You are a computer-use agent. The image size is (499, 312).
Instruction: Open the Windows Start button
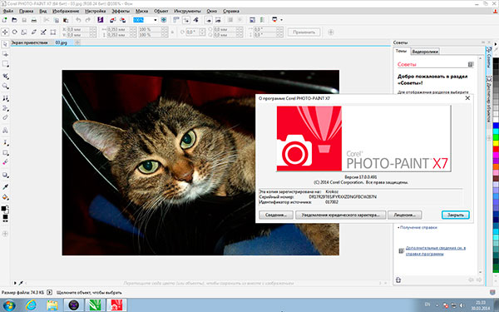pyautogui.click(x=9, y=305)
